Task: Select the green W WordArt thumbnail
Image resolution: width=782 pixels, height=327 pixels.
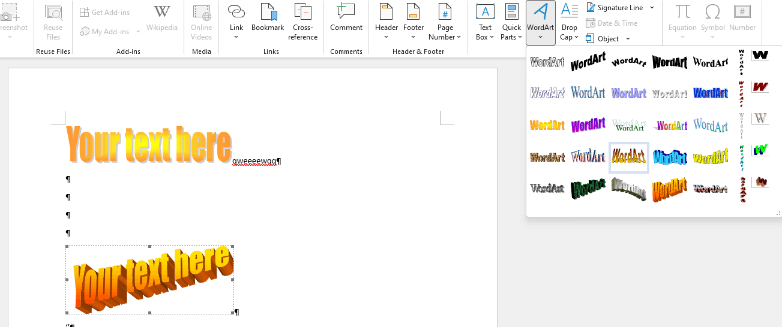Action: pyautogui.click(x=760, y=149)
